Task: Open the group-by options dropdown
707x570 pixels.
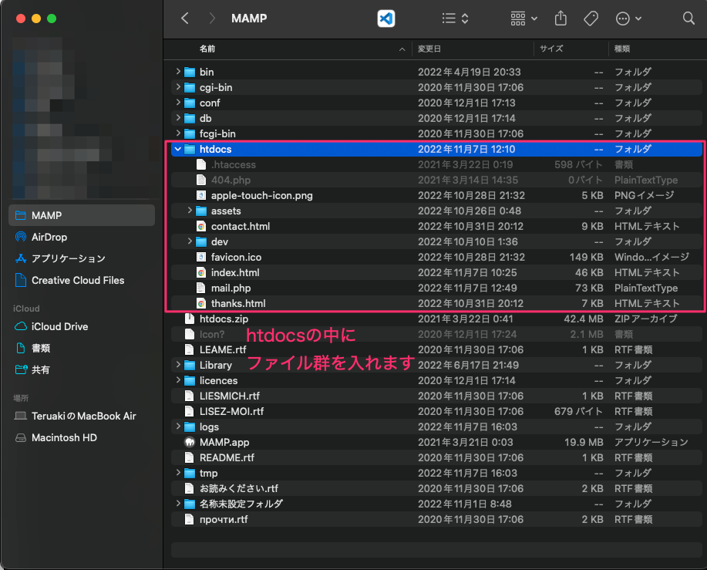Action: (x=524, y=19)
